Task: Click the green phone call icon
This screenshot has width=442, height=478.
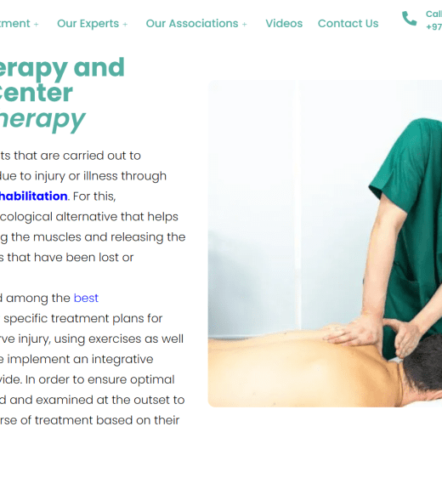Action: 409,19
